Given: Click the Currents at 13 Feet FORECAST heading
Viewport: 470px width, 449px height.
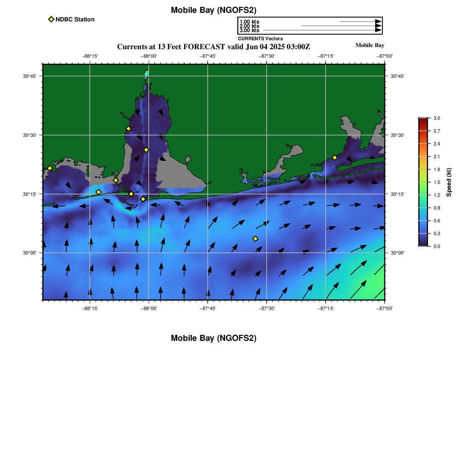Looking at the screenshot, I should pos(213,47).
